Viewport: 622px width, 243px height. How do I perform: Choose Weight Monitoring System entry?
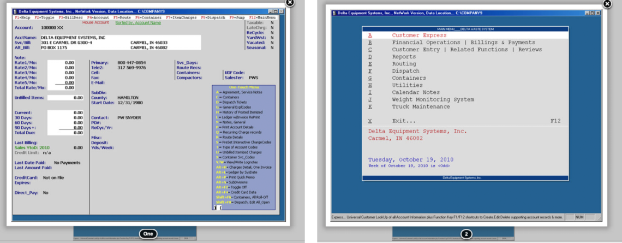(x=433, y=100)
